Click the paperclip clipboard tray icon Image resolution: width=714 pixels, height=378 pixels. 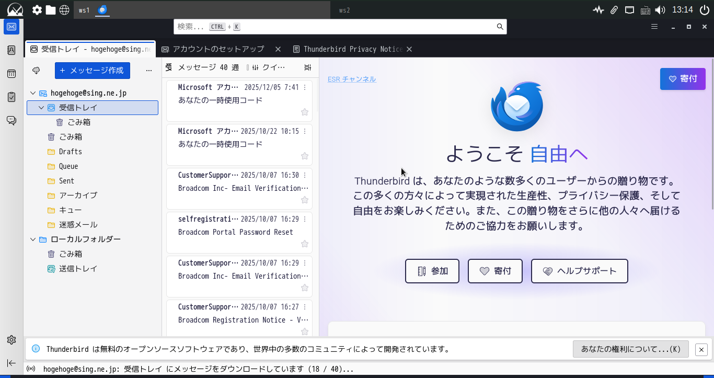(615, 10)
